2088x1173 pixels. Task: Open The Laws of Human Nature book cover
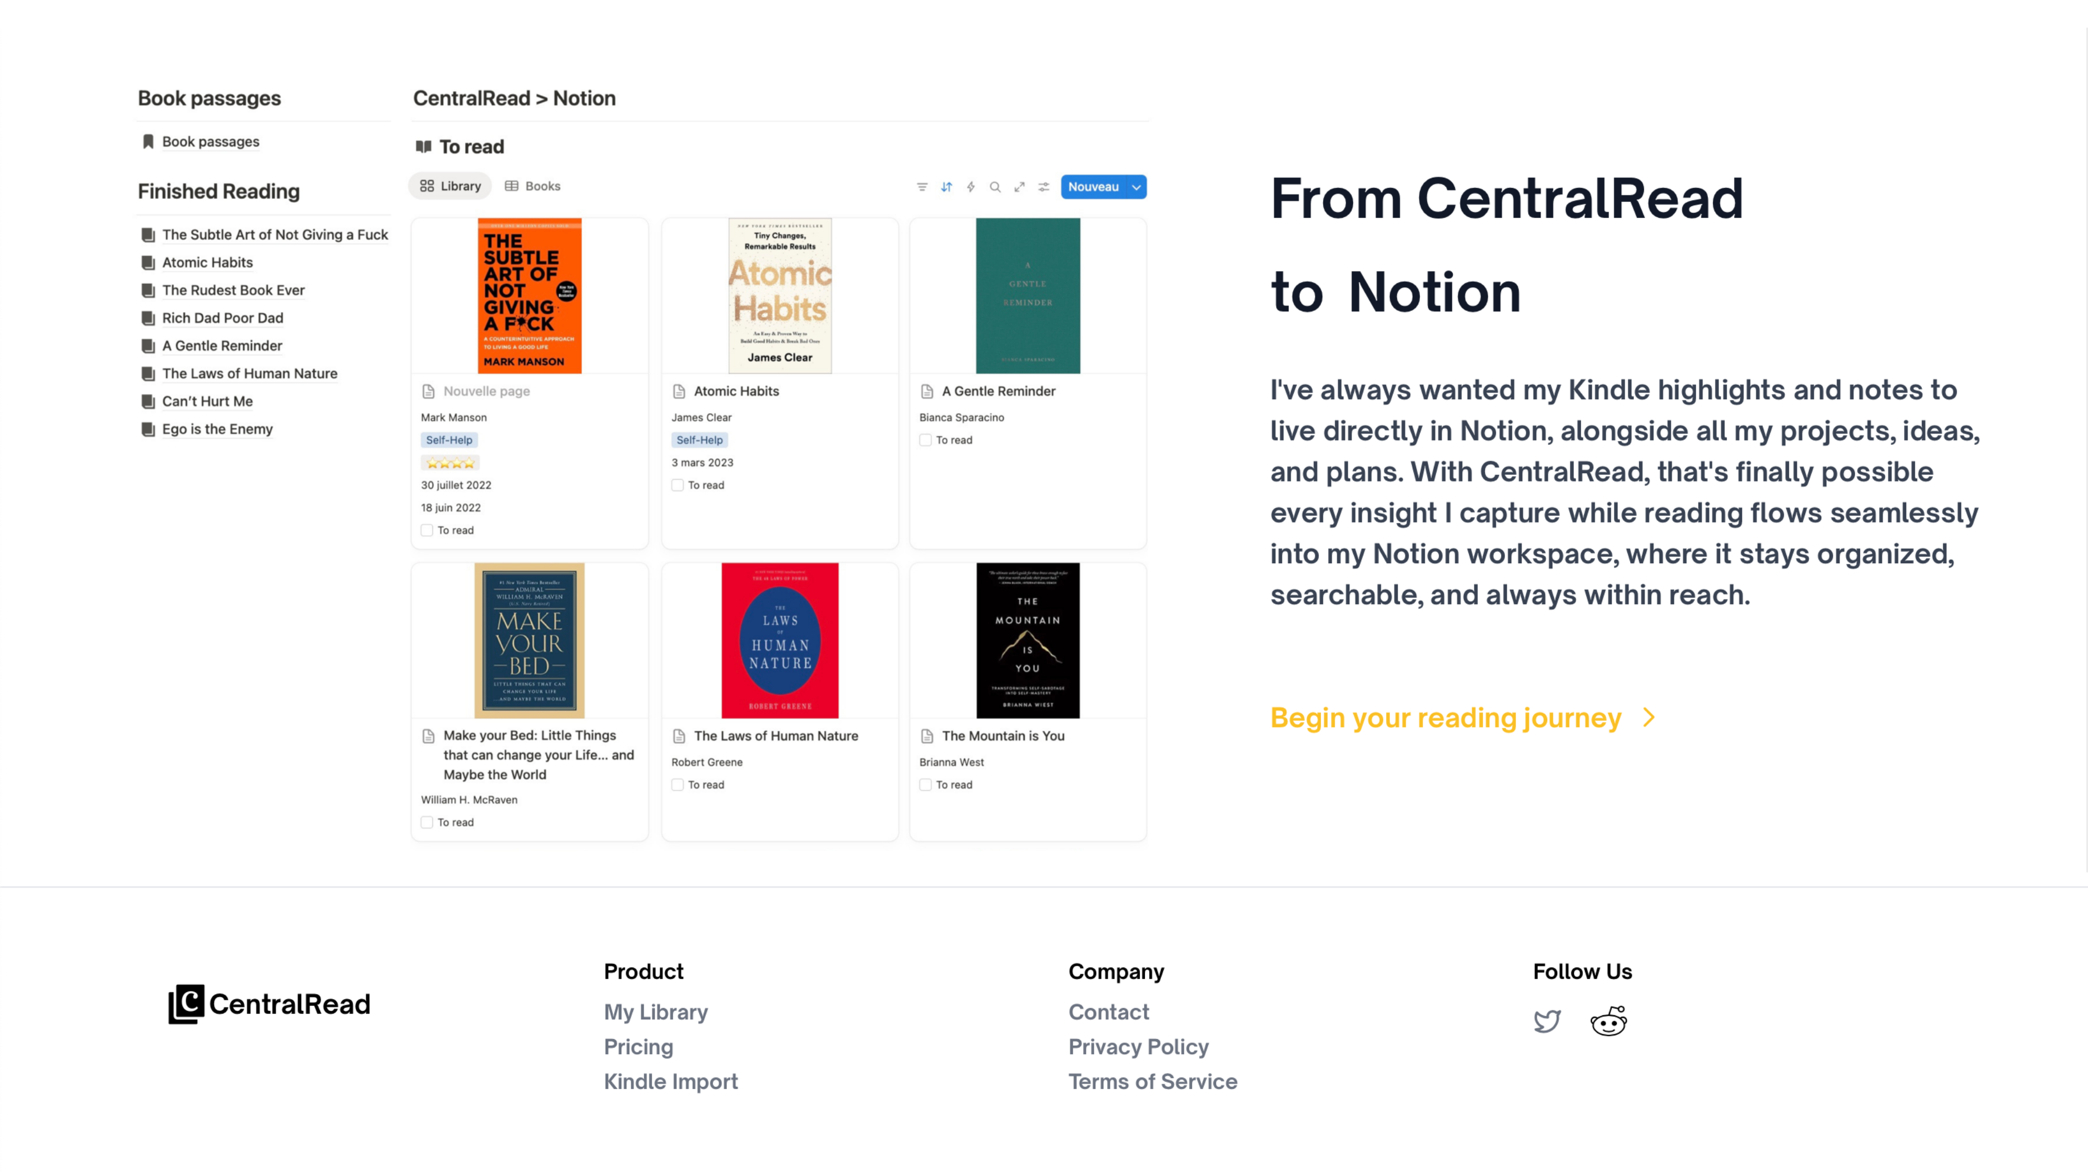pyautogui.click(x=779, y=640)
